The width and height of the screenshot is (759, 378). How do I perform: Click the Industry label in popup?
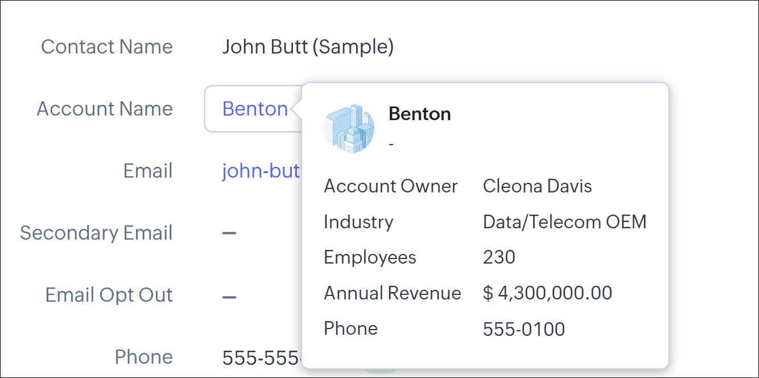tap(358, 221)
